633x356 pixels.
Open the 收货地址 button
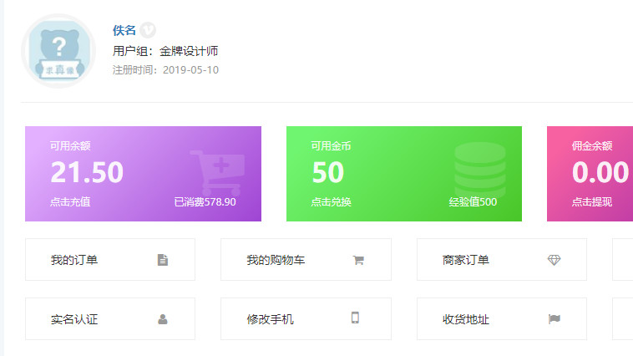(x=502, y=319)
